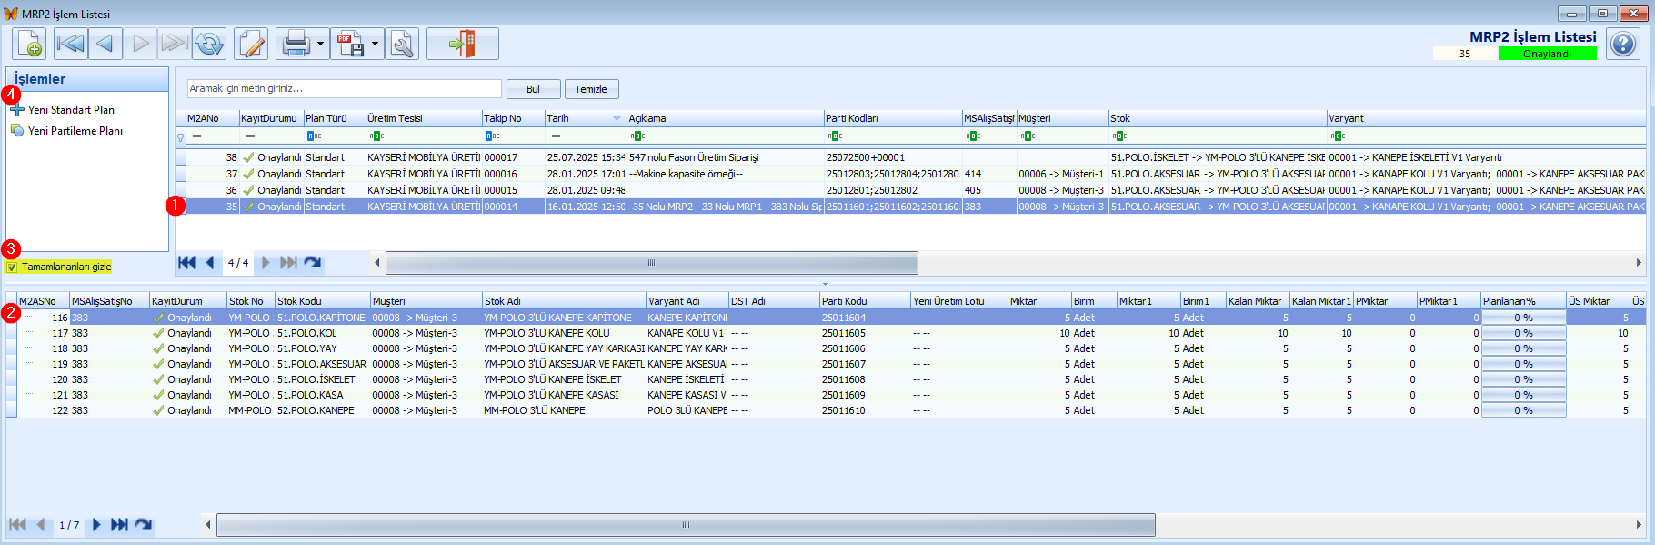Open the Tarih column sort dropdown
Viewport: 1655px width, 545px height.
pyautogui.click(x=617, y=118)
